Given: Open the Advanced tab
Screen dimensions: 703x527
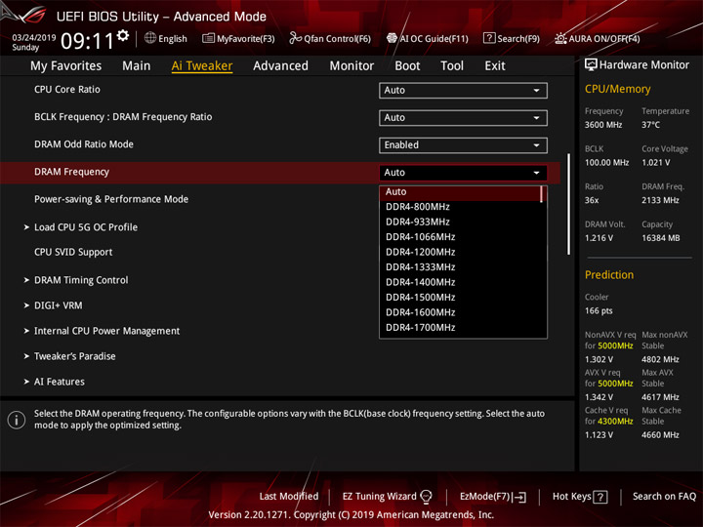Looking at the screenshot, I should pyautogui.click(x=280, y=66).
